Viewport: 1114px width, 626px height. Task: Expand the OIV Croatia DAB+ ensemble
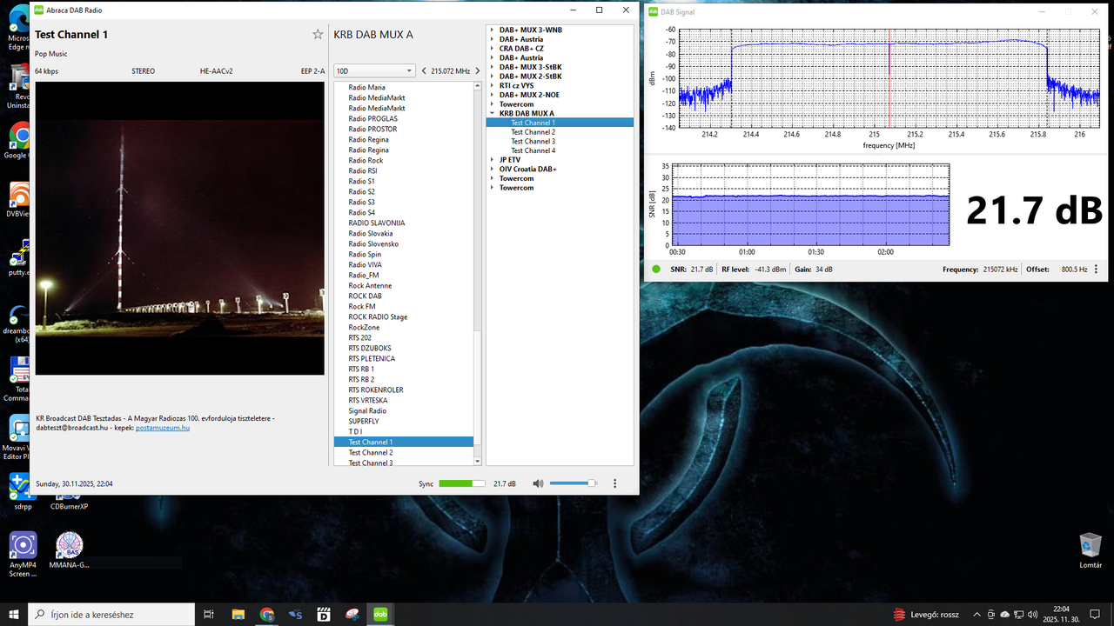(x=492, y=170)
